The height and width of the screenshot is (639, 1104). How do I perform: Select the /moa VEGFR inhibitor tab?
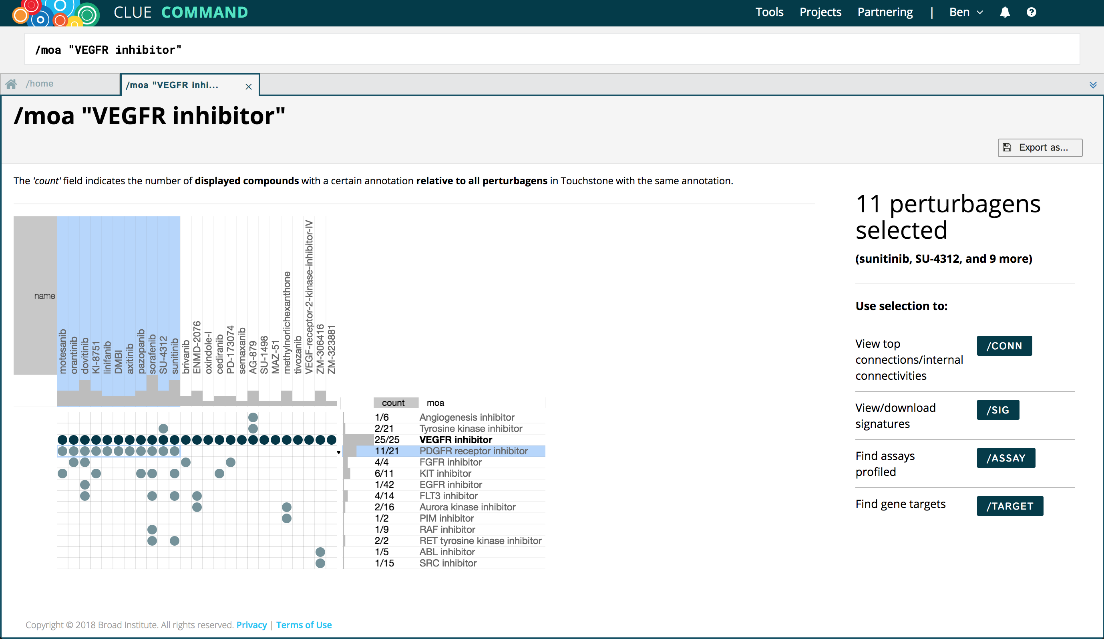coord(190,85)
